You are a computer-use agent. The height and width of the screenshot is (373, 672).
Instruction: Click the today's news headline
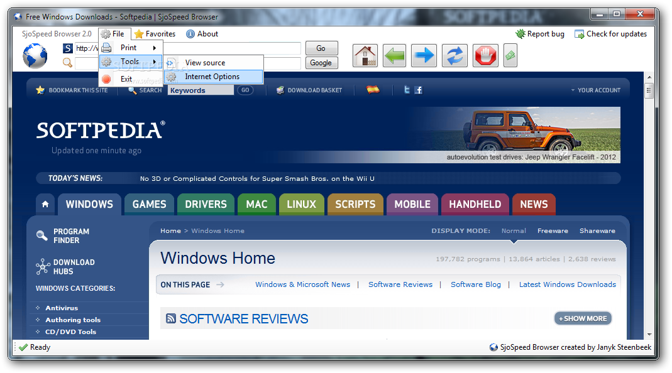pos(257,178)
